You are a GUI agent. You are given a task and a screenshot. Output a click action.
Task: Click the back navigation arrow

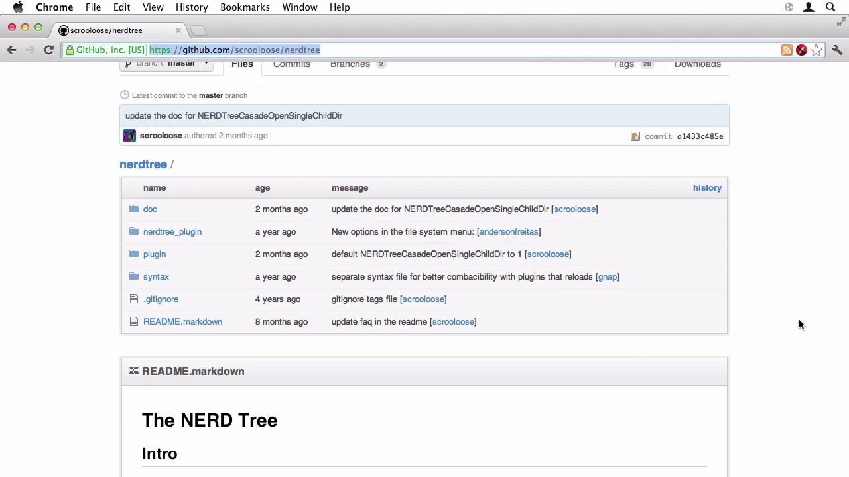tap(11, 50)
